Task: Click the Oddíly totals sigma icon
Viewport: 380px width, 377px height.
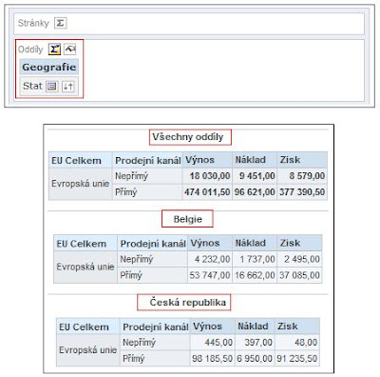Action: pos(54,50)
